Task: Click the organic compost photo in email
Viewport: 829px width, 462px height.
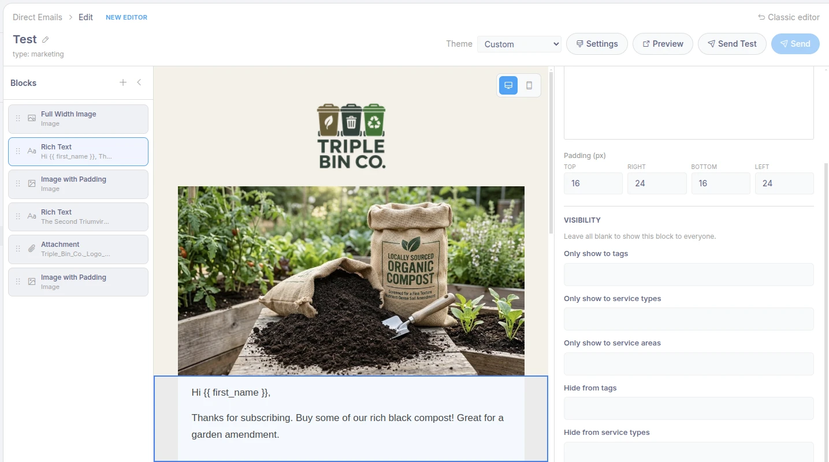Action: pos(351,281)
